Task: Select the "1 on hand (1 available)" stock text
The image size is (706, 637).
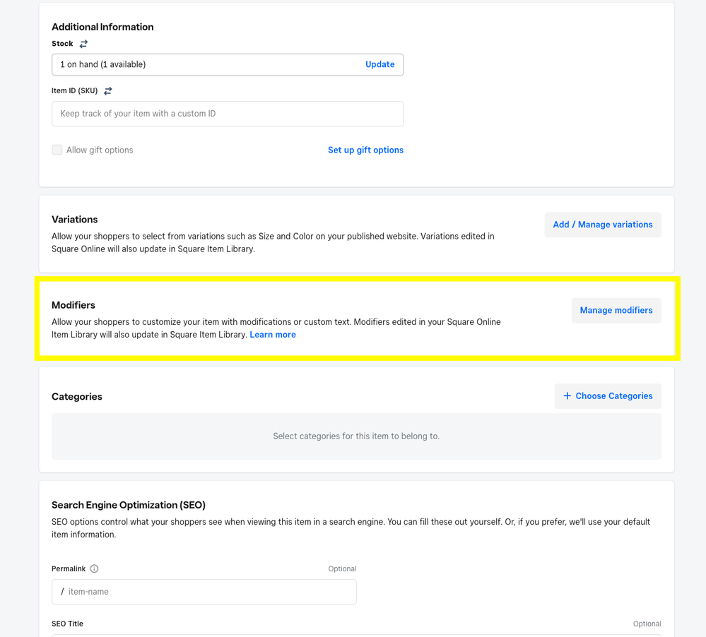Action: (x=103, y=64)
